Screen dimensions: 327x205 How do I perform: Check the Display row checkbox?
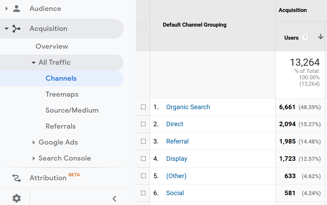143,159
